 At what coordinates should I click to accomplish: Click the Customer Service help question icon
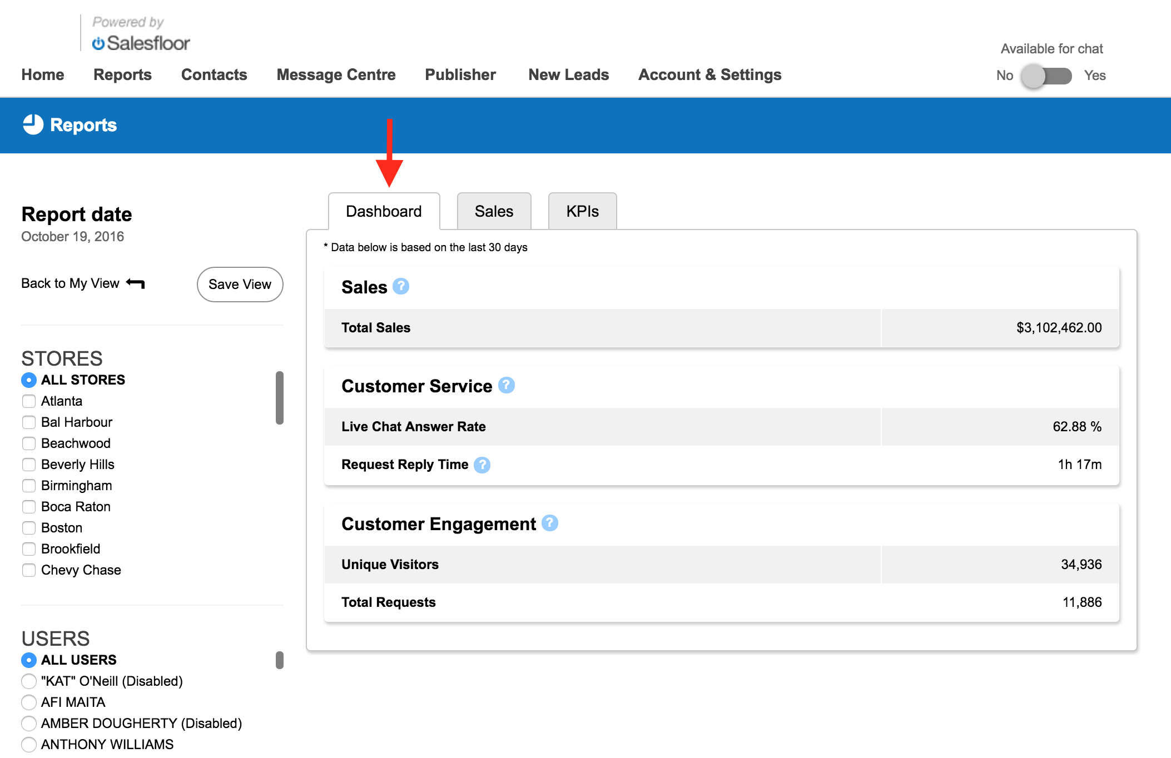tap(506, 385)
